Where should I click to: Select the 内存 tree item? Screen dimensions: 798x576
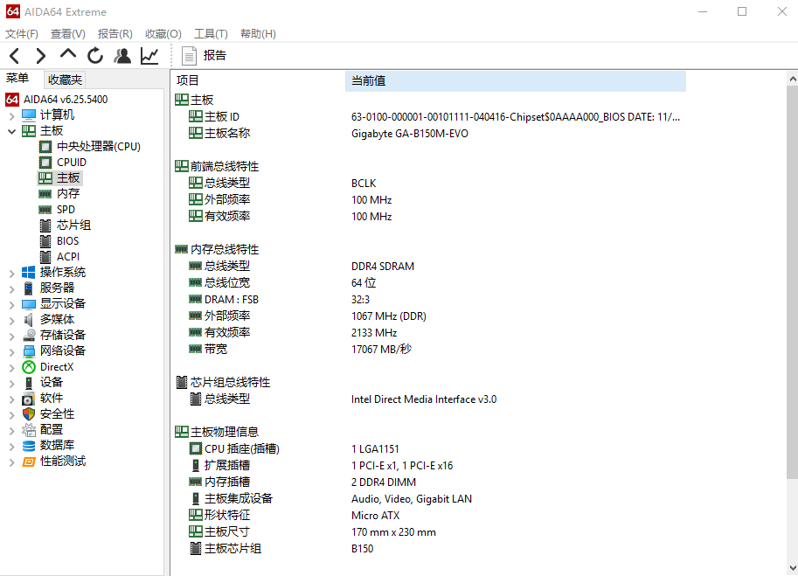67,194
